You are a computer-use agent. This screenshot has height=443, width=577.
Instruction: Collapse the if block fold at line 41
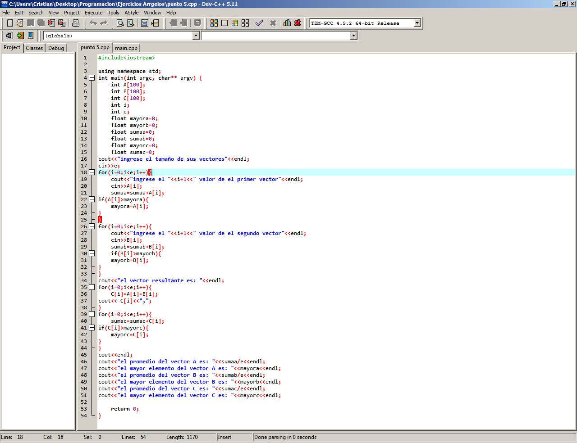tap(92, 328)
